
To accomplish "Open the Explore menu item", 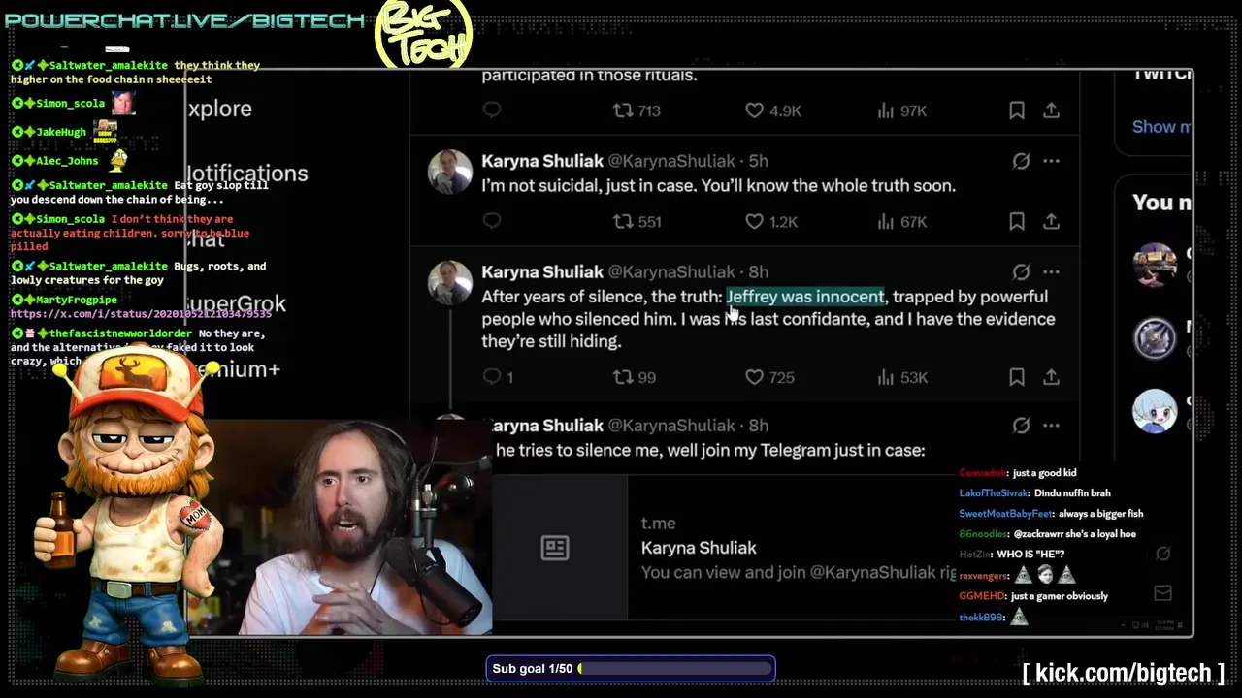I will coord(220,109).
